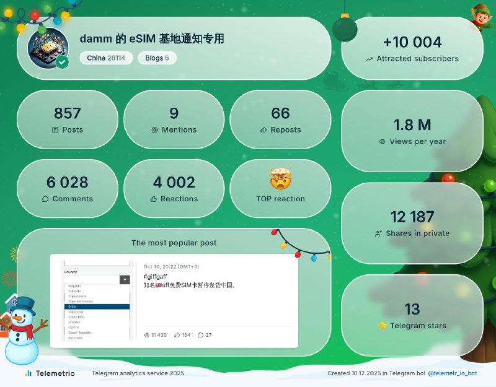The image size is (496, 387).
Task: Select the China 28114 category tag
Action: point(106,58)
